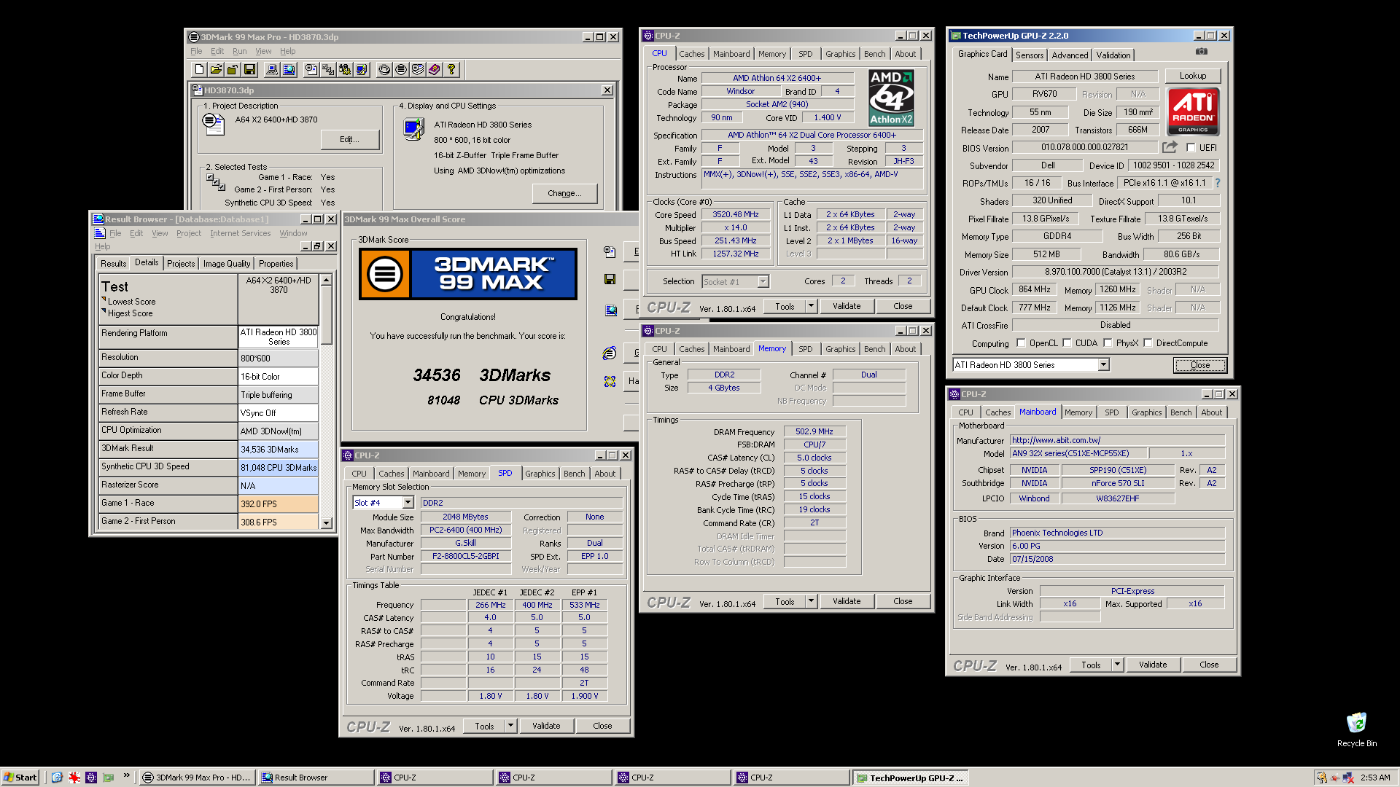Viewport: 1400px width, 787px height.
Task: Open Tools dropdown arrow in CPU-Z CPU-tab window
Action: (811, 306)
